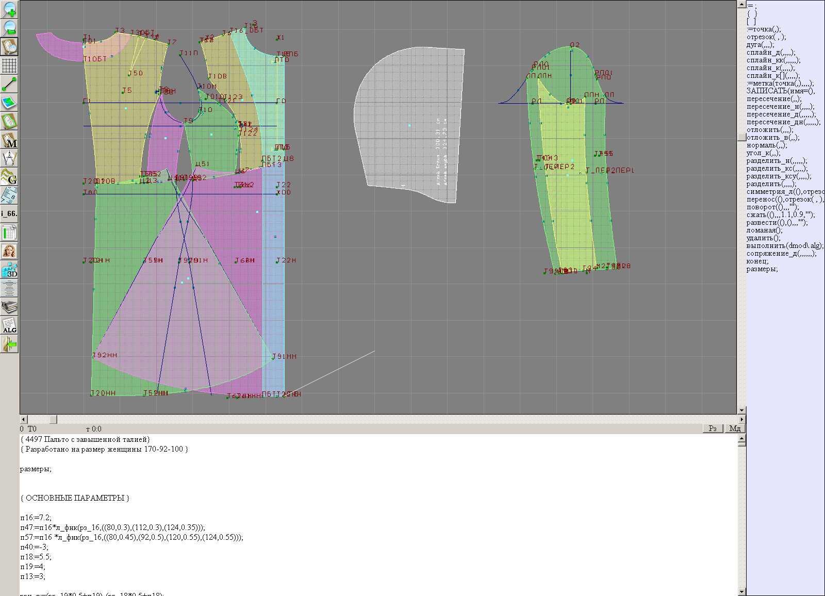Click the Мд button
Image resolution: width=825 pixels, height=596 pixels.
tap(735, 428)
